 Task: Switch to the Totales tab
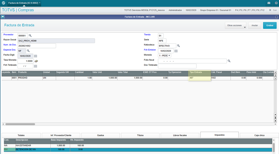[21, 135]
